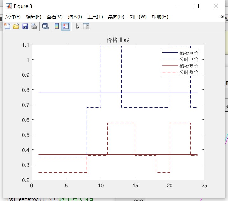Click the Print Figure icon
228x201 pixels.
[34, 27]
